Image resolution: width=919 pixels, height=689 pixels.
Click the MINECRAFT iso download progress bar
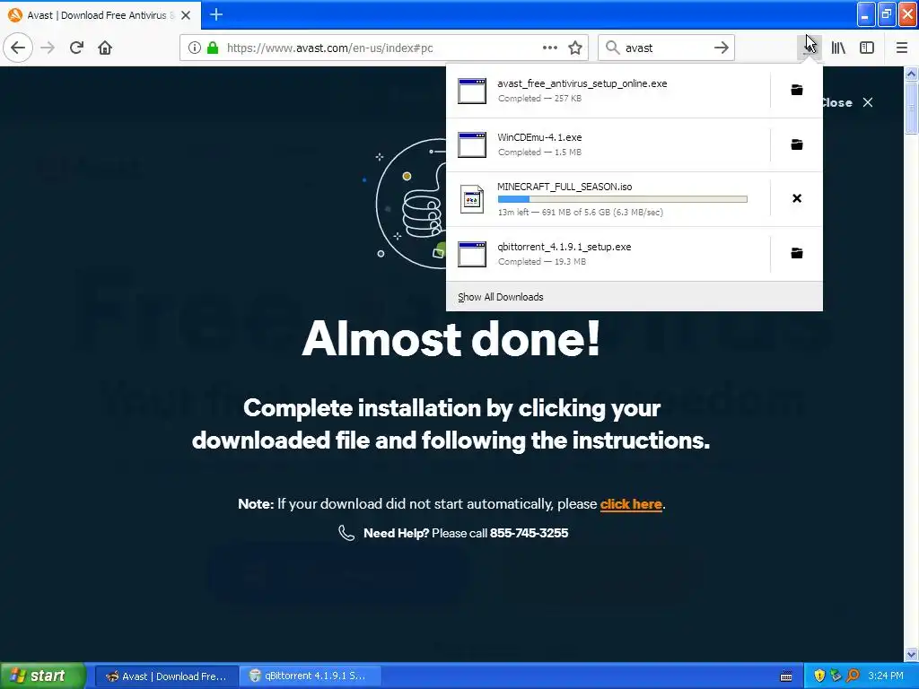point(623,199)
